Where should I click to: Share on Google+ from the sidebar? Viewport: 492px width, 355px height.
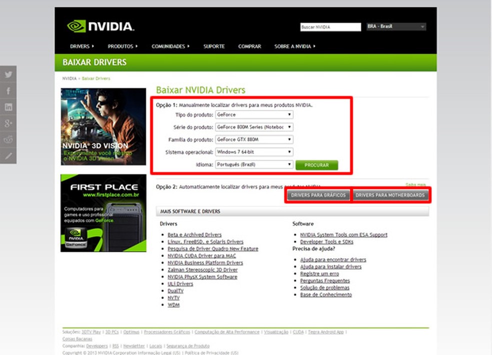(x=8, y=123)
